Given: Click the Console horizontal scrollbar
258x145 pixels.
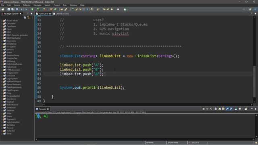Looking at the screenshot, I should [145, 139].
